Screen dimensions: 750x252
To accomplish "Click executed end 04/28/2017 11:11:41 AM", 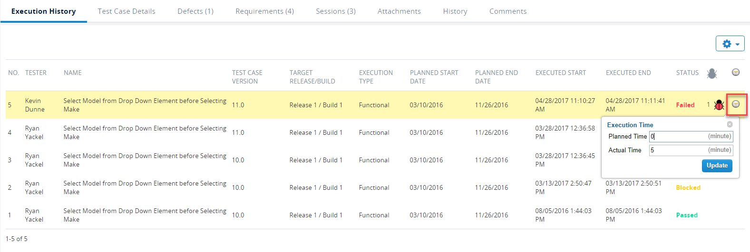I will point(635,105).
